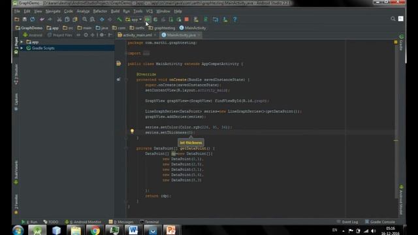Open the project panel settings gear
Viewport: 418px width, 235px height.
[x=102, y=35]
